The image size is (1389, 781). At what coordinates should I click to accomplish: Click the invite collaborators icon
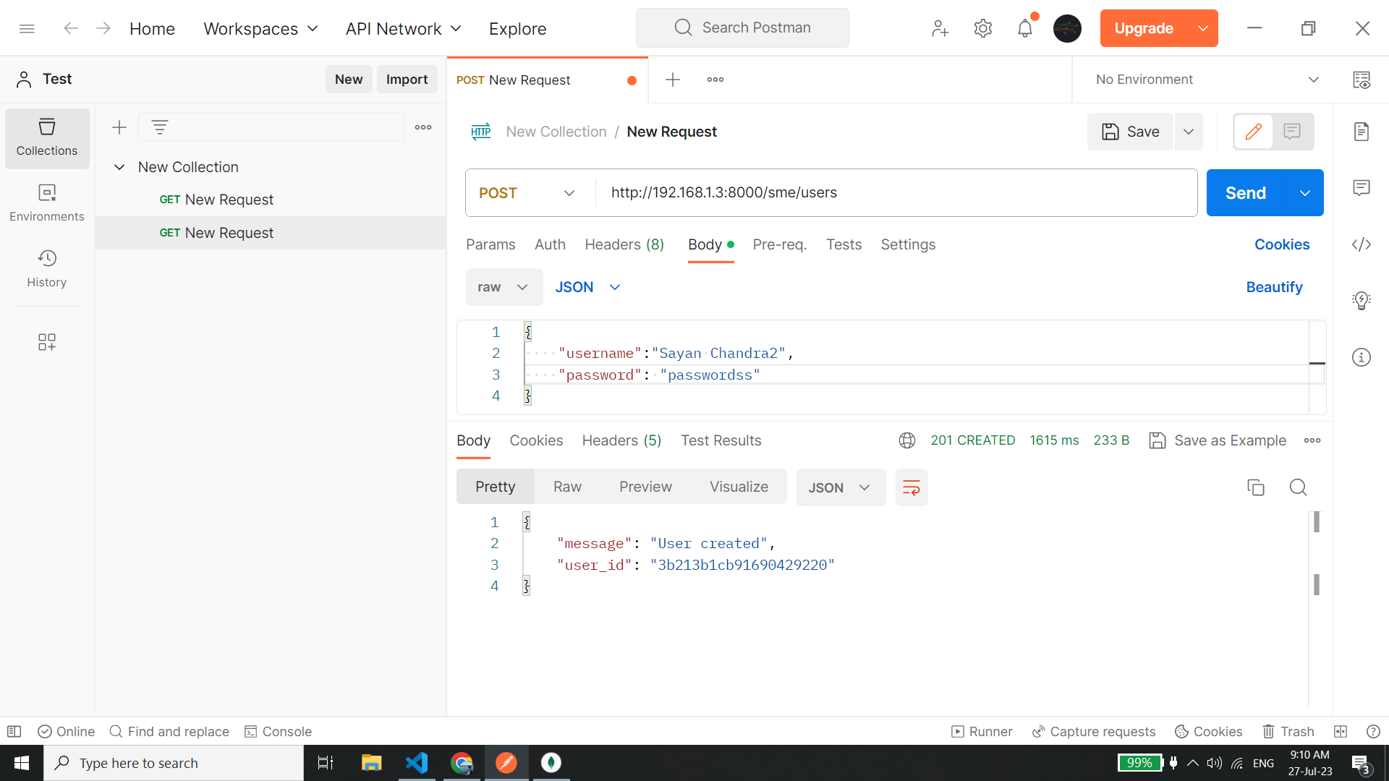point(940,28)
